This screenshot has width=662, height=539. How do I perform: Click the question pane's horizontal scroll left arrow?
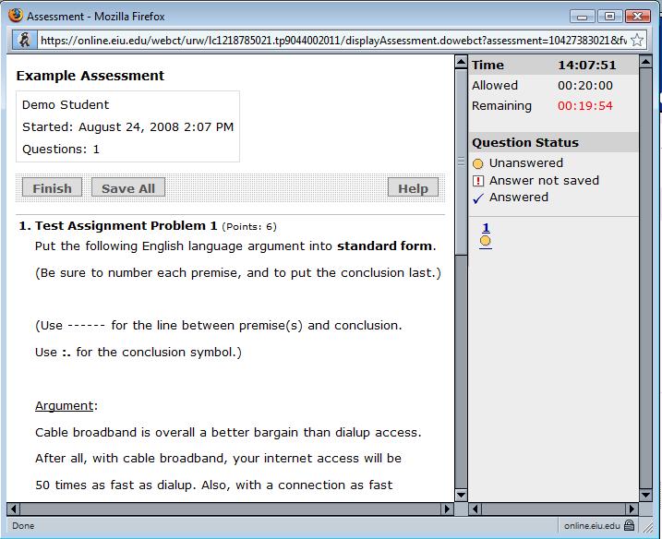[x=12, y=509]
